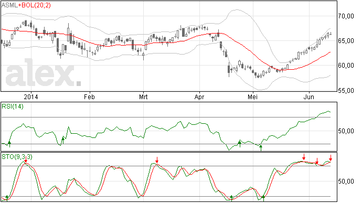The height and width of the screenshot is (203, 362).
Task: Click the 70,00 price axis value
Action: 346,16
